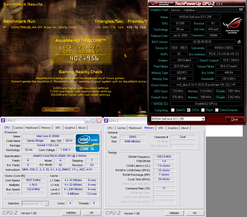247x217 pixels.
Task: Open SPD tab in Memory CPU-Z window
Action: coord(161,128)
